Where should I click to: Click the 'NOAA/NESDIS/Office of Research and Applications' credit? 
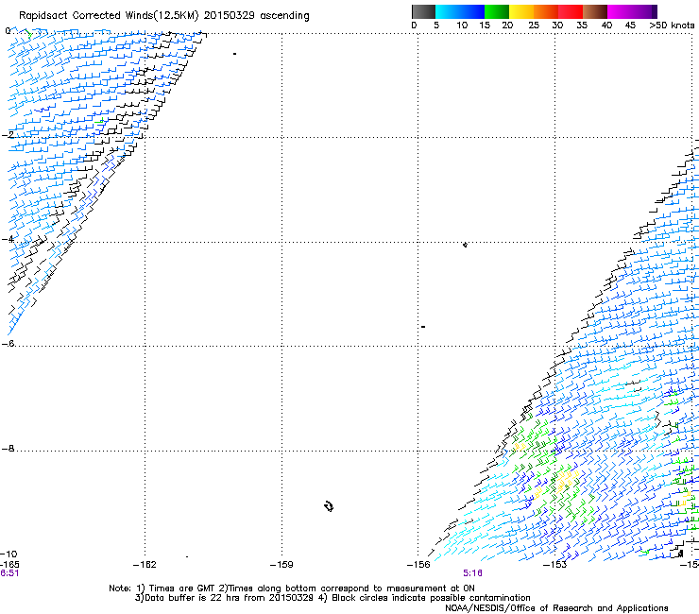click(x=556, y=608)
